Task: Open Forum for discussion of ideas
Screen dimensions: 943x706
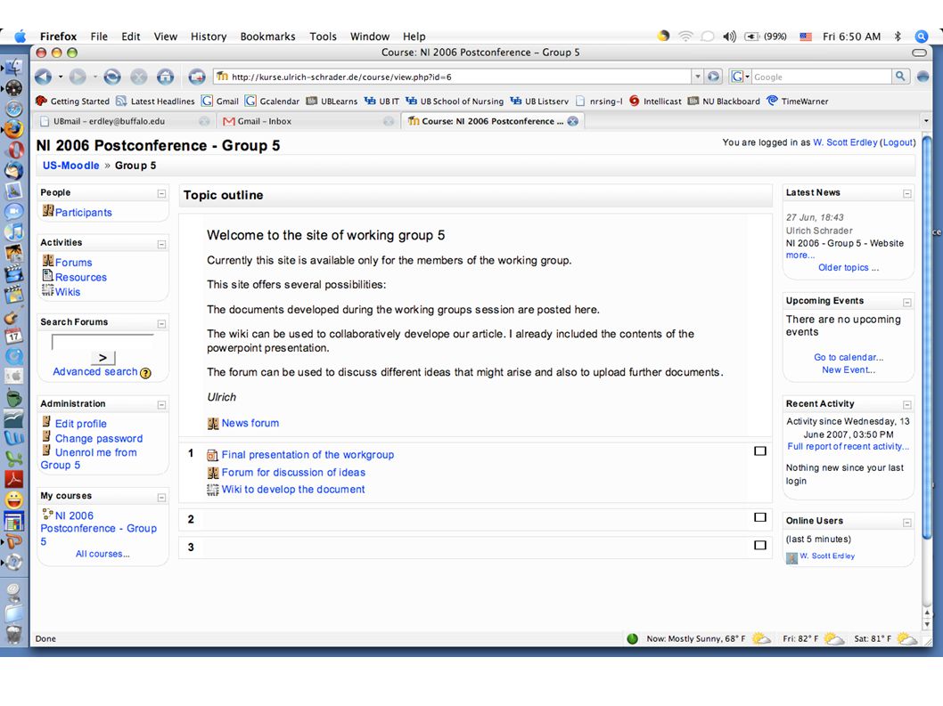Action: 293,472
